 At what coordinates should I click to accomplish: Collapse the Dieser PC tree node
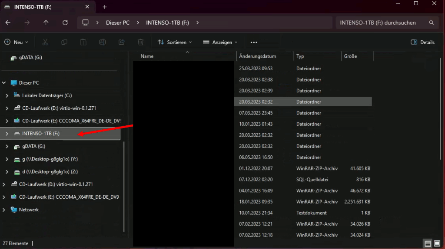(x=4, y=83)
